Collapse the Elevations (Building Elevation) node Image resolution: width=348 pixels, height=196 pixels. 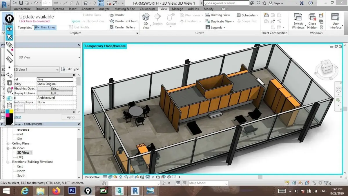8,162
